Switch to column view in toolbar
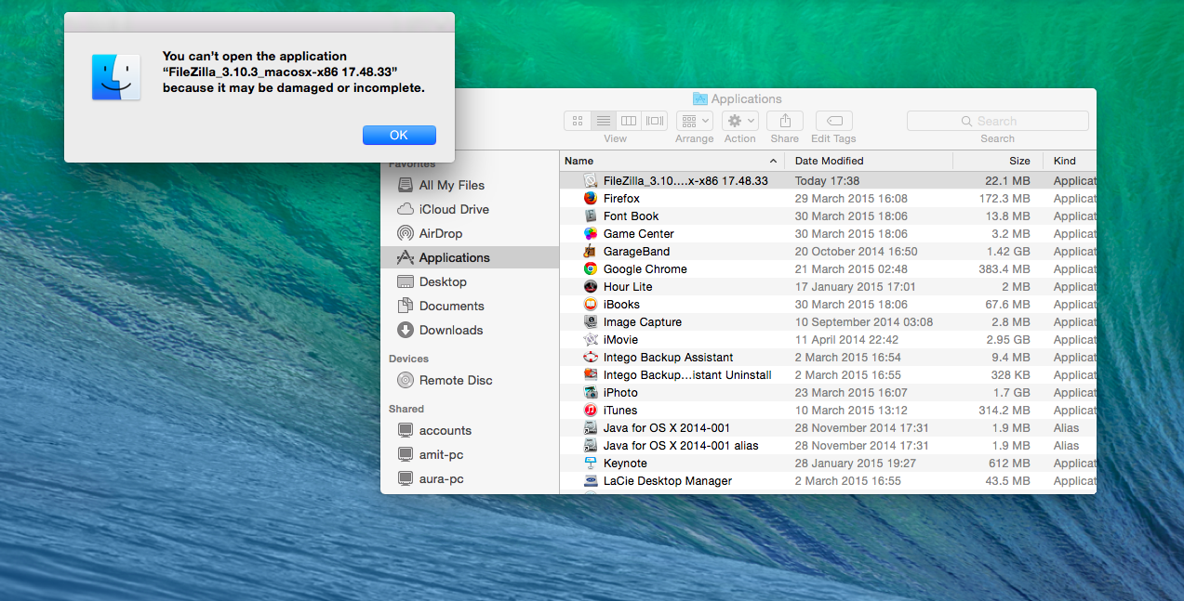This screenshot has height=601, width=1184. click(x=629, y=121)
